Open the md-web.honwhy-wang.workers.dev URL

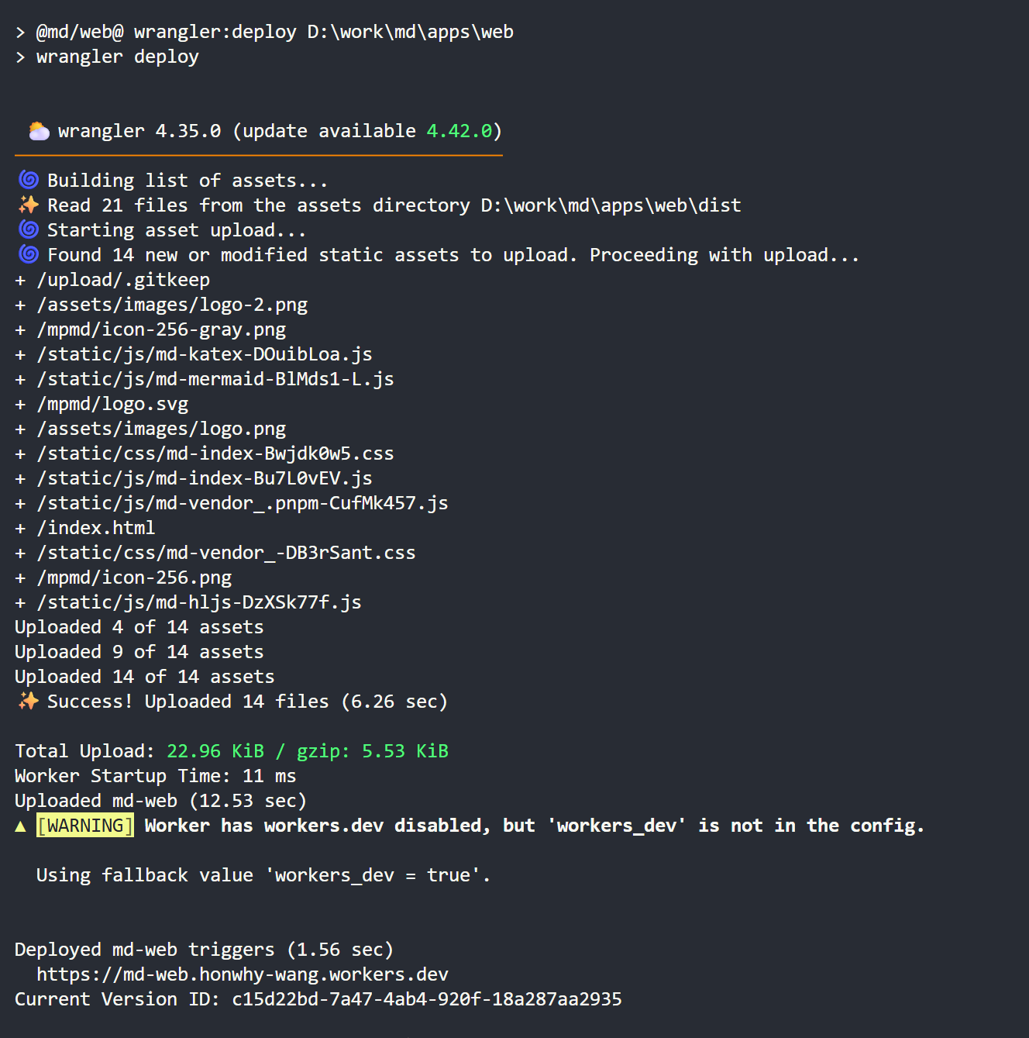[x=242, y=974]
